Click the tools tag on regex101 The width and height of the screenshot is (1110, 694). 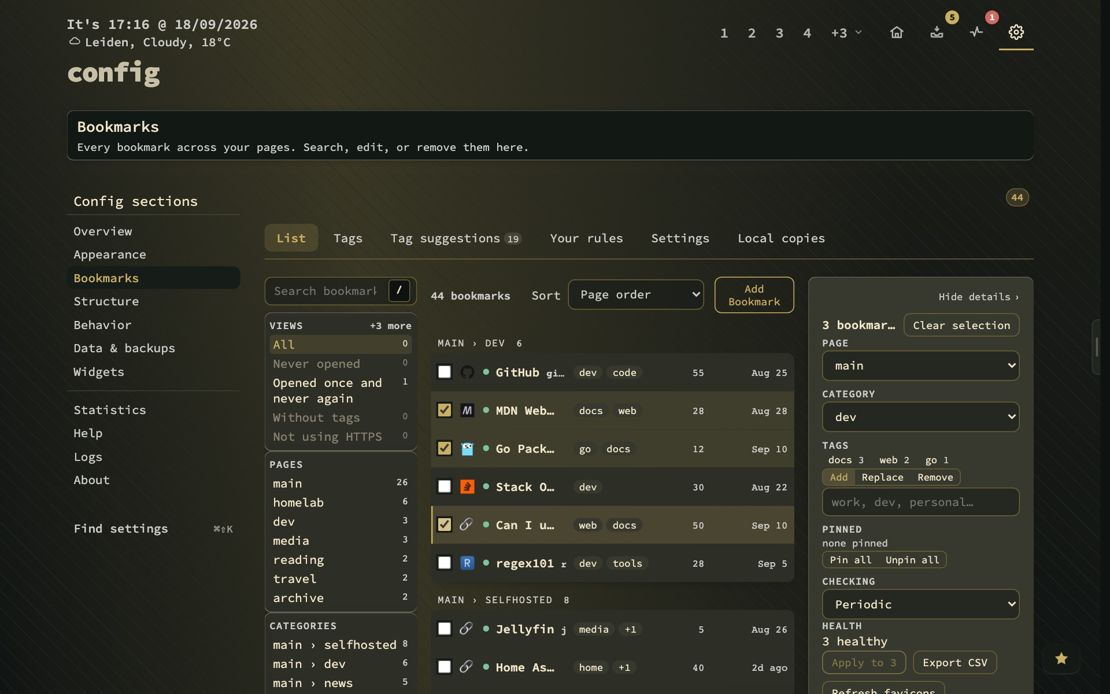point(627,563)
